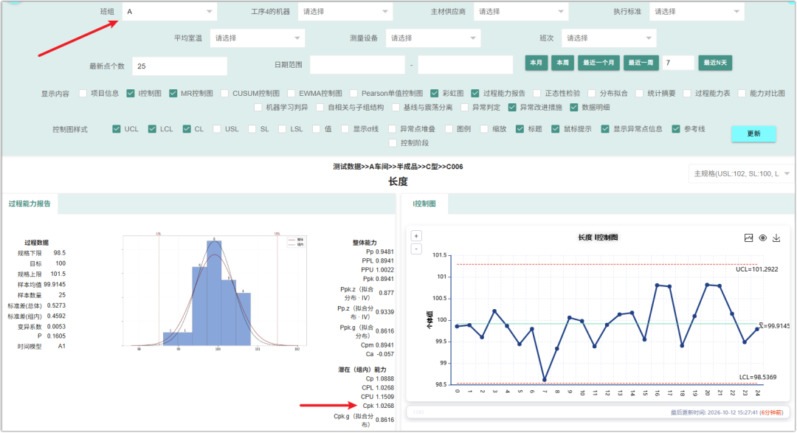Disable the UCL line checkbox
The height and width of the screenshot is (433, 797).
click(x=117, y=129)
